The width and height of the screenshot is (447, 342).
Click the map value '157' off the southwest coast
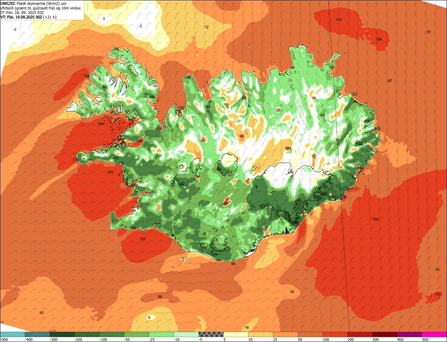pyautogui.click(x=143, y=239)
